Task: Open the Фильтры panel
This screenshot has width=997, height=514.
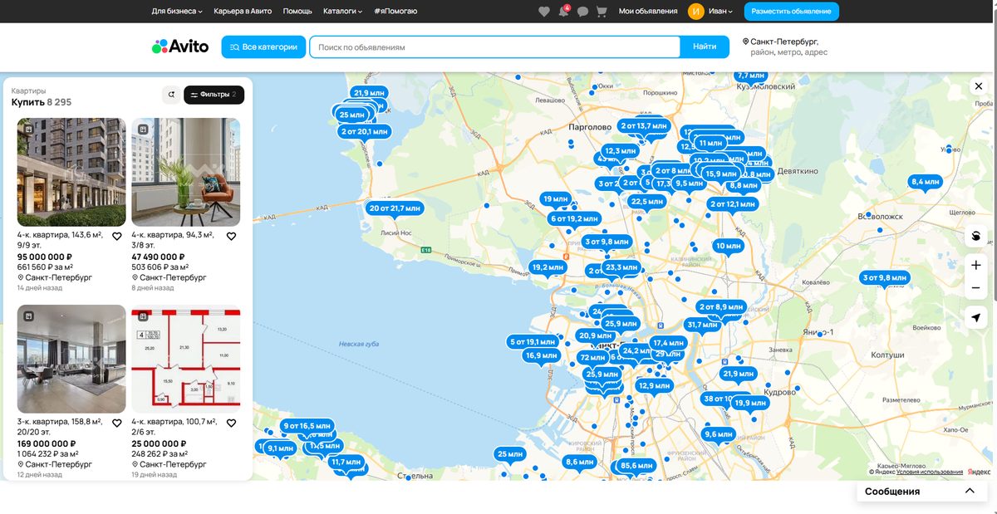Action: coord(214,95)
